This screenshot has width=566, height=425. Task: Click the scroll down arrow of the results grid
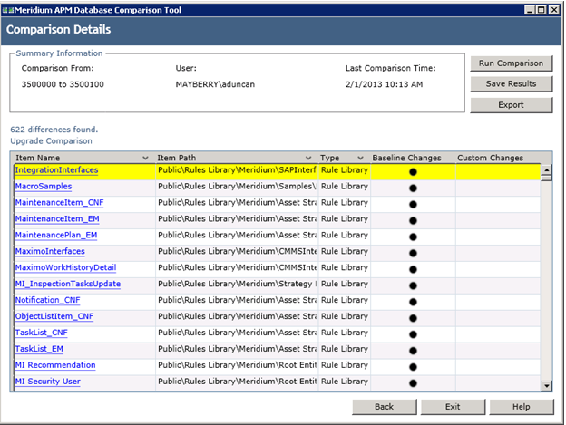click(x=547, y=386)
